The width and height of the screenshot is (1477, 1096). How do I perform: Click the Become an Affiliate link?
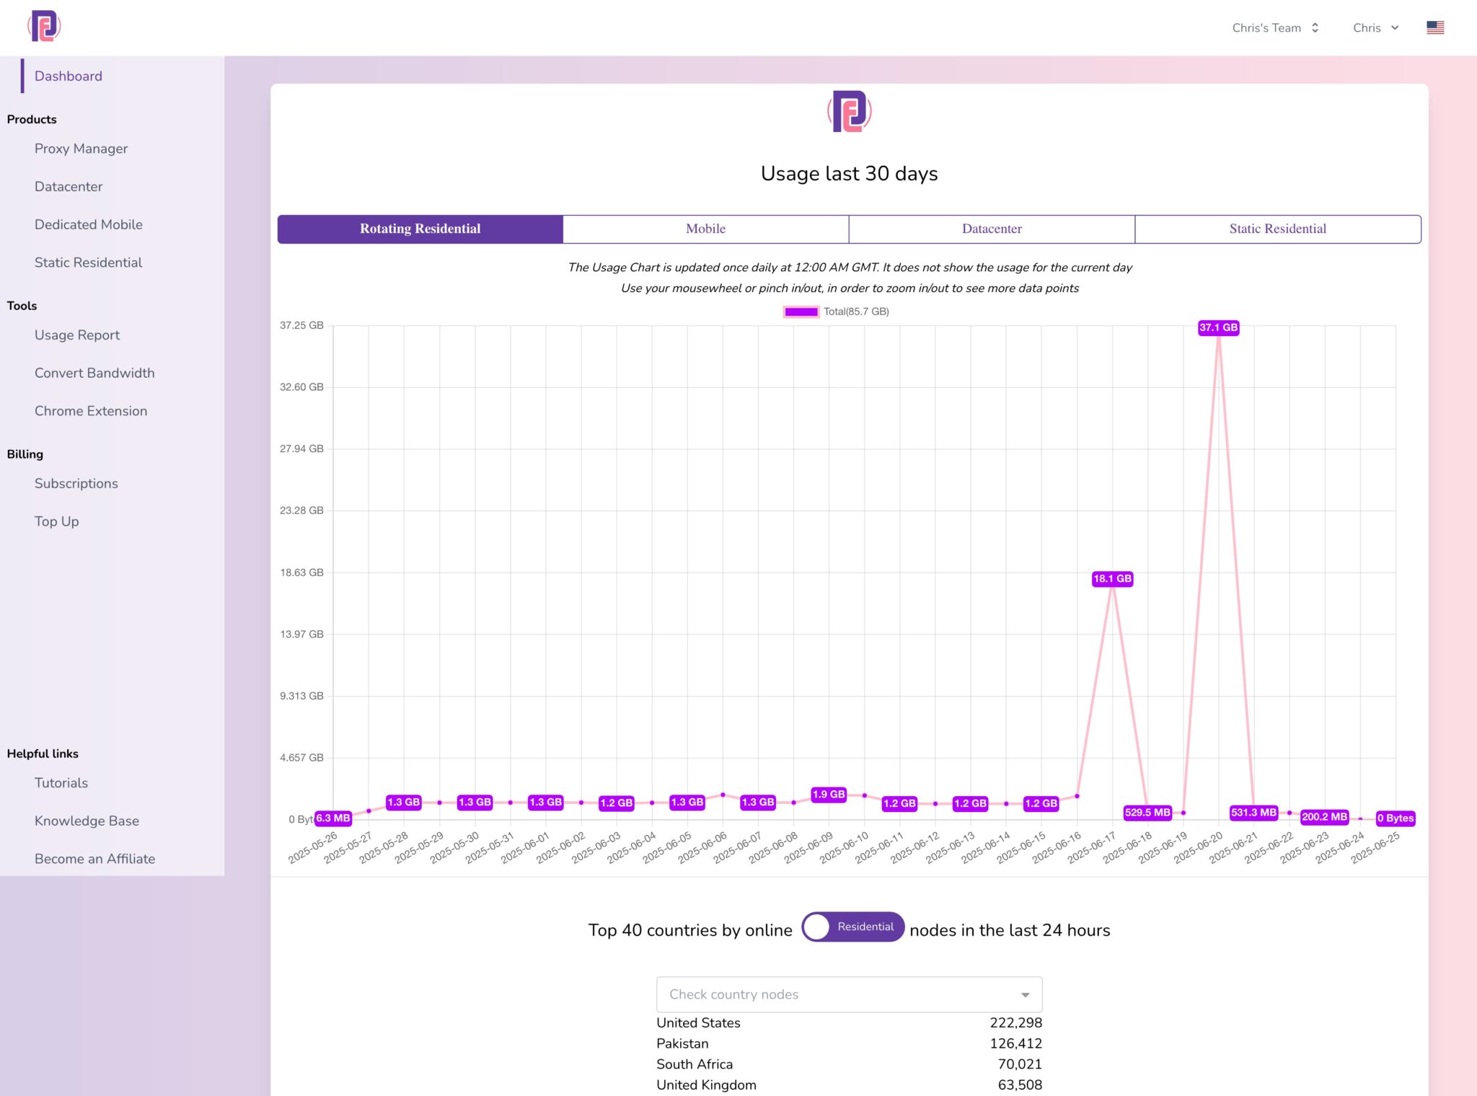pos(94,858)
